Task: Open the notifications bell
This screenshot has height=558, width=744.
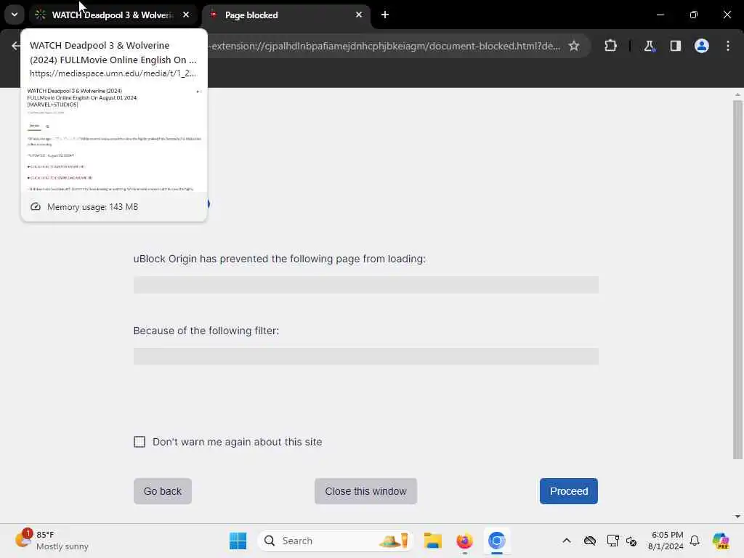Action: (x=695, y=541)
